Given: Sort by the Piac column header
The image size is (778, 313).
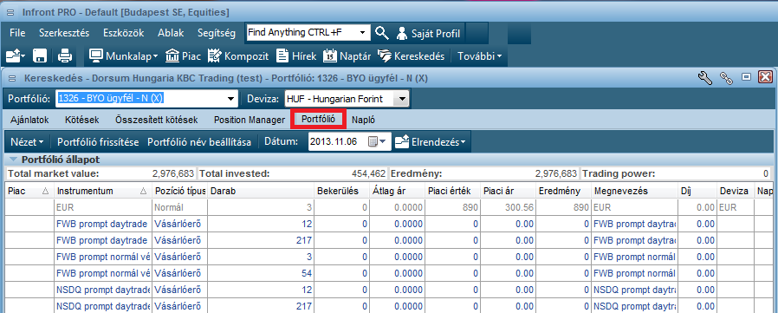Looking at the screenshot, I should point(29,191).
